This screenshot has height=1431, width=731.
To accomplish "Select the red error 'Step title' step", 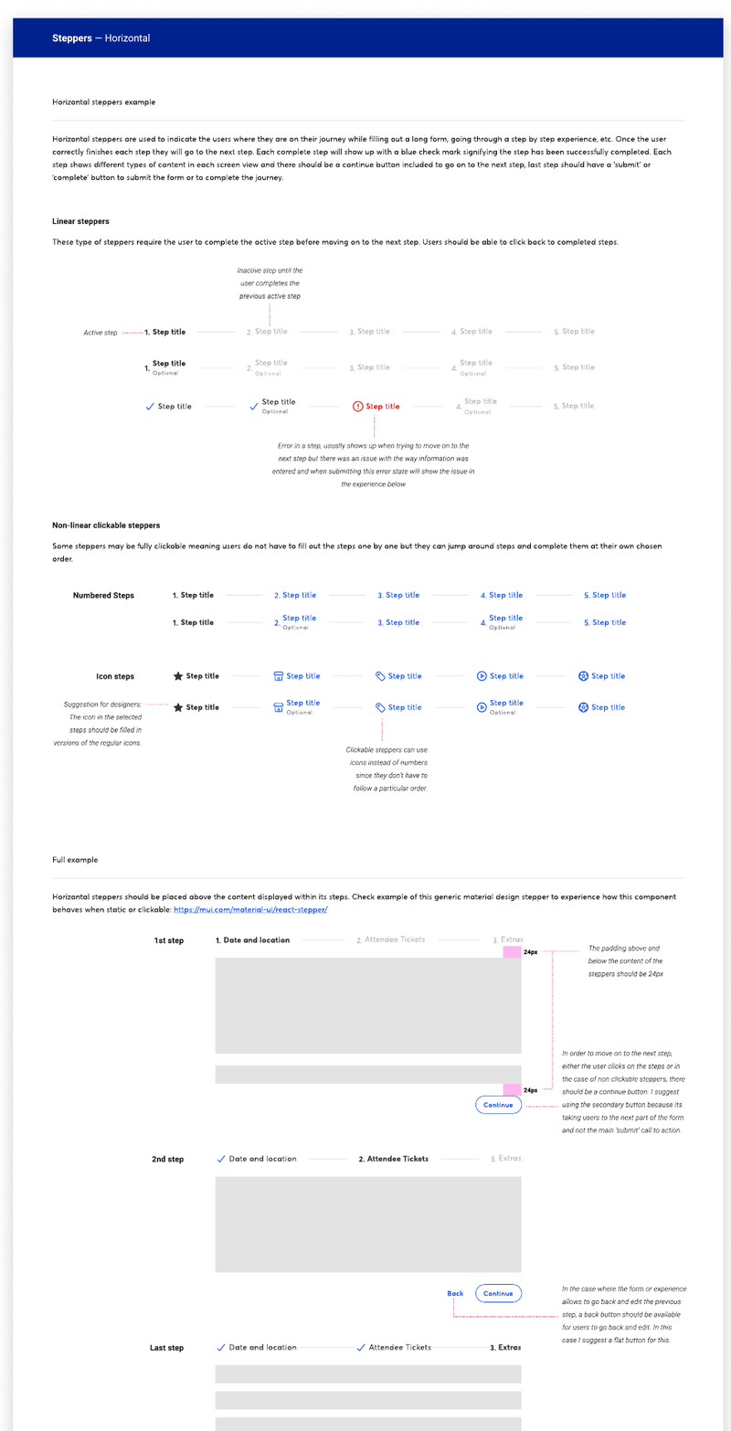I will pos(376,406).
